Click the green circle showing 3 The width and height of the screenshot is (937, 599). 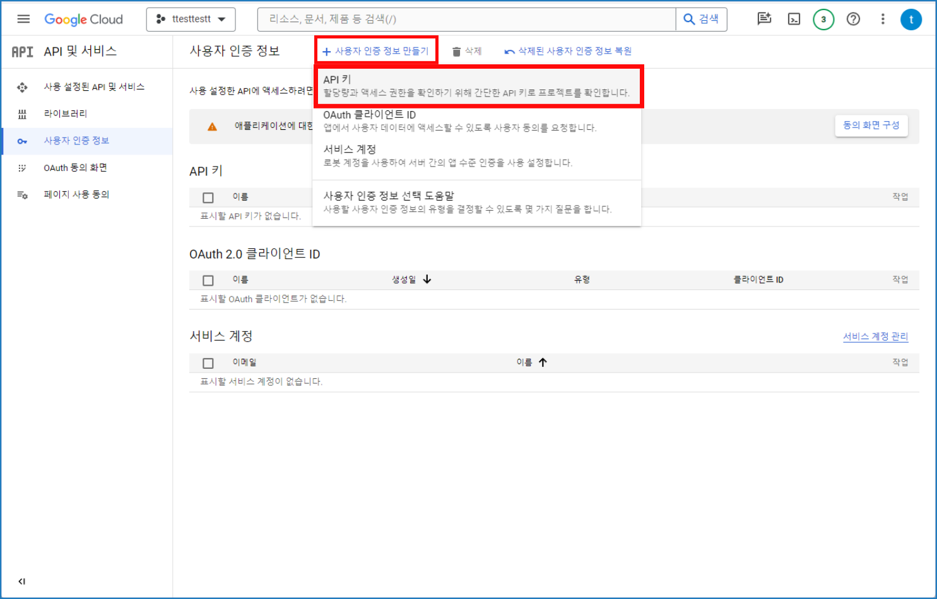[x=823, y=20]
